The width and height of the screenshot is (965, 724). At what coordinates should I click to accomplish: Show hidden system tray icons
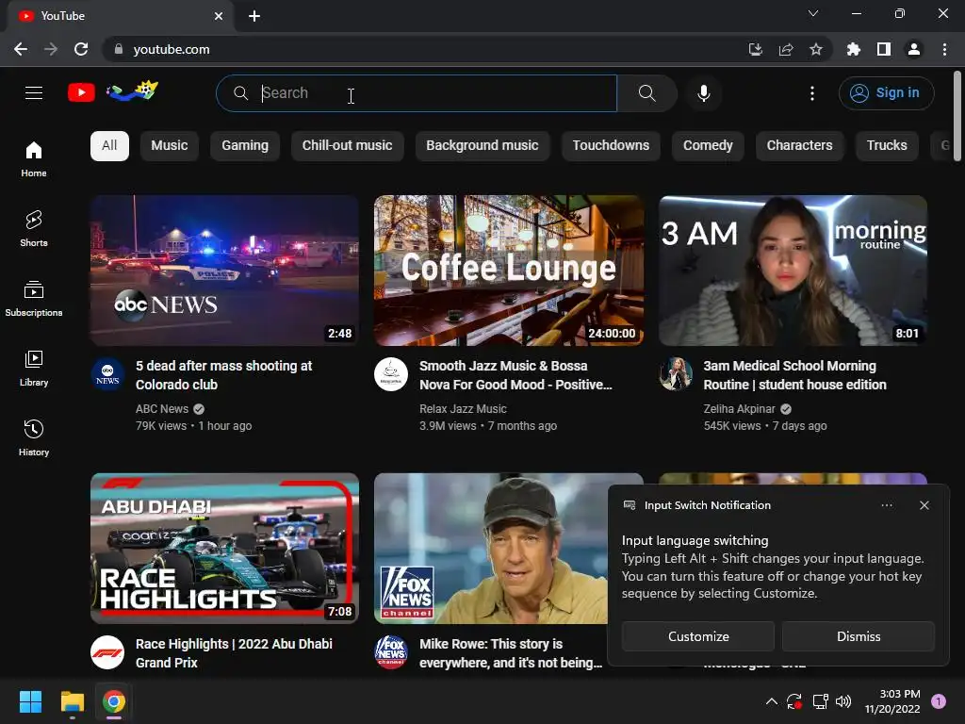pyautogui.click(x=771, y=701)
